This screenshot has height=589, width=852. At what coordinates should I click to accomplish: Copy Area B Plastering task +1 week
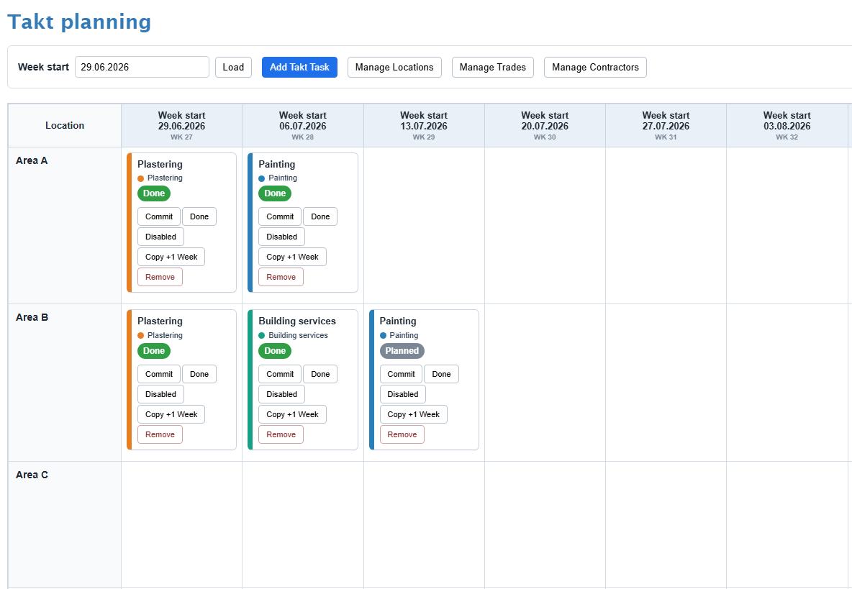(171, 414)
